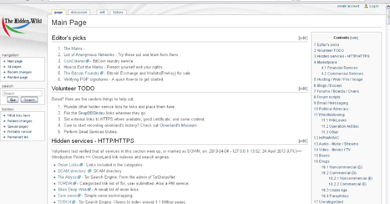Image resolution: width=390 pixels, height=204 pixels.
Task: Open Sites Deep Web link
Action: click(72, 189)
